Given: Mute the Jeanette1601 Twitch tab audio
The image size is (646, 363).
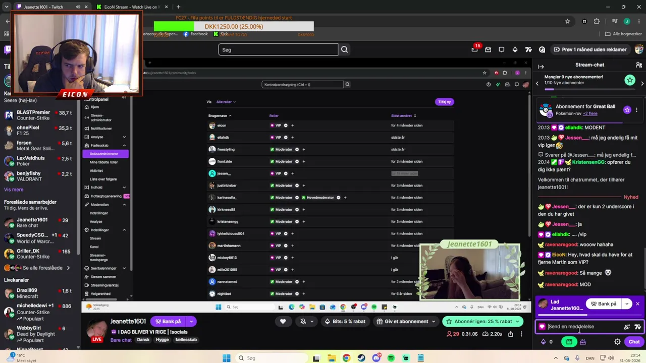Looking at the screenshot, I should tap(78, 7).
